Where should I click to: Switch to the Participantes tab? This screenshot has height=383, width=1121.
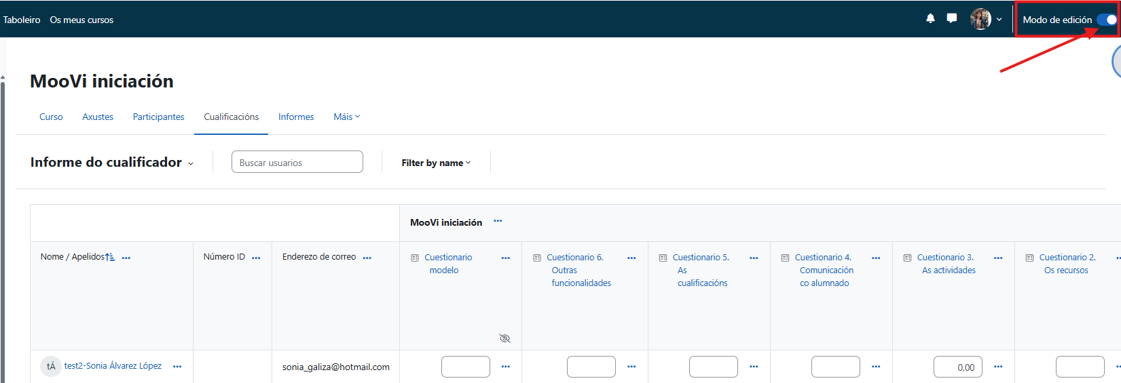point(158,117)
